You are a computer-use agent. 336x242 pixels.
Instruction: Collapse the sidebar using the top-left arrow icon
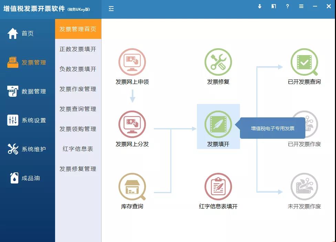(x=111, y=9)
